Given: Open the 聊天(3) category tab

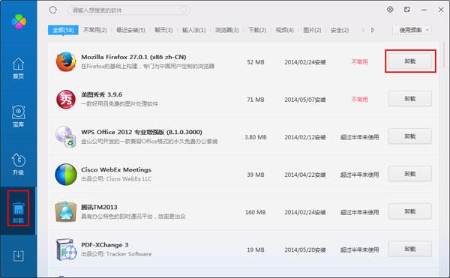Looking at the screenshot, I should click(x=163, y=30).
